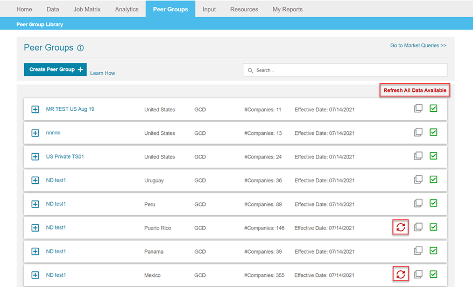
Task: Expand ND test1 Puerto Rico row
Action: point(36,228)
